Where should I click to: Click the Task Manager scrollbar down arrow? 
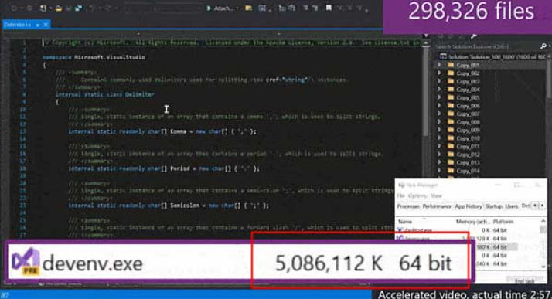(543, 267)
